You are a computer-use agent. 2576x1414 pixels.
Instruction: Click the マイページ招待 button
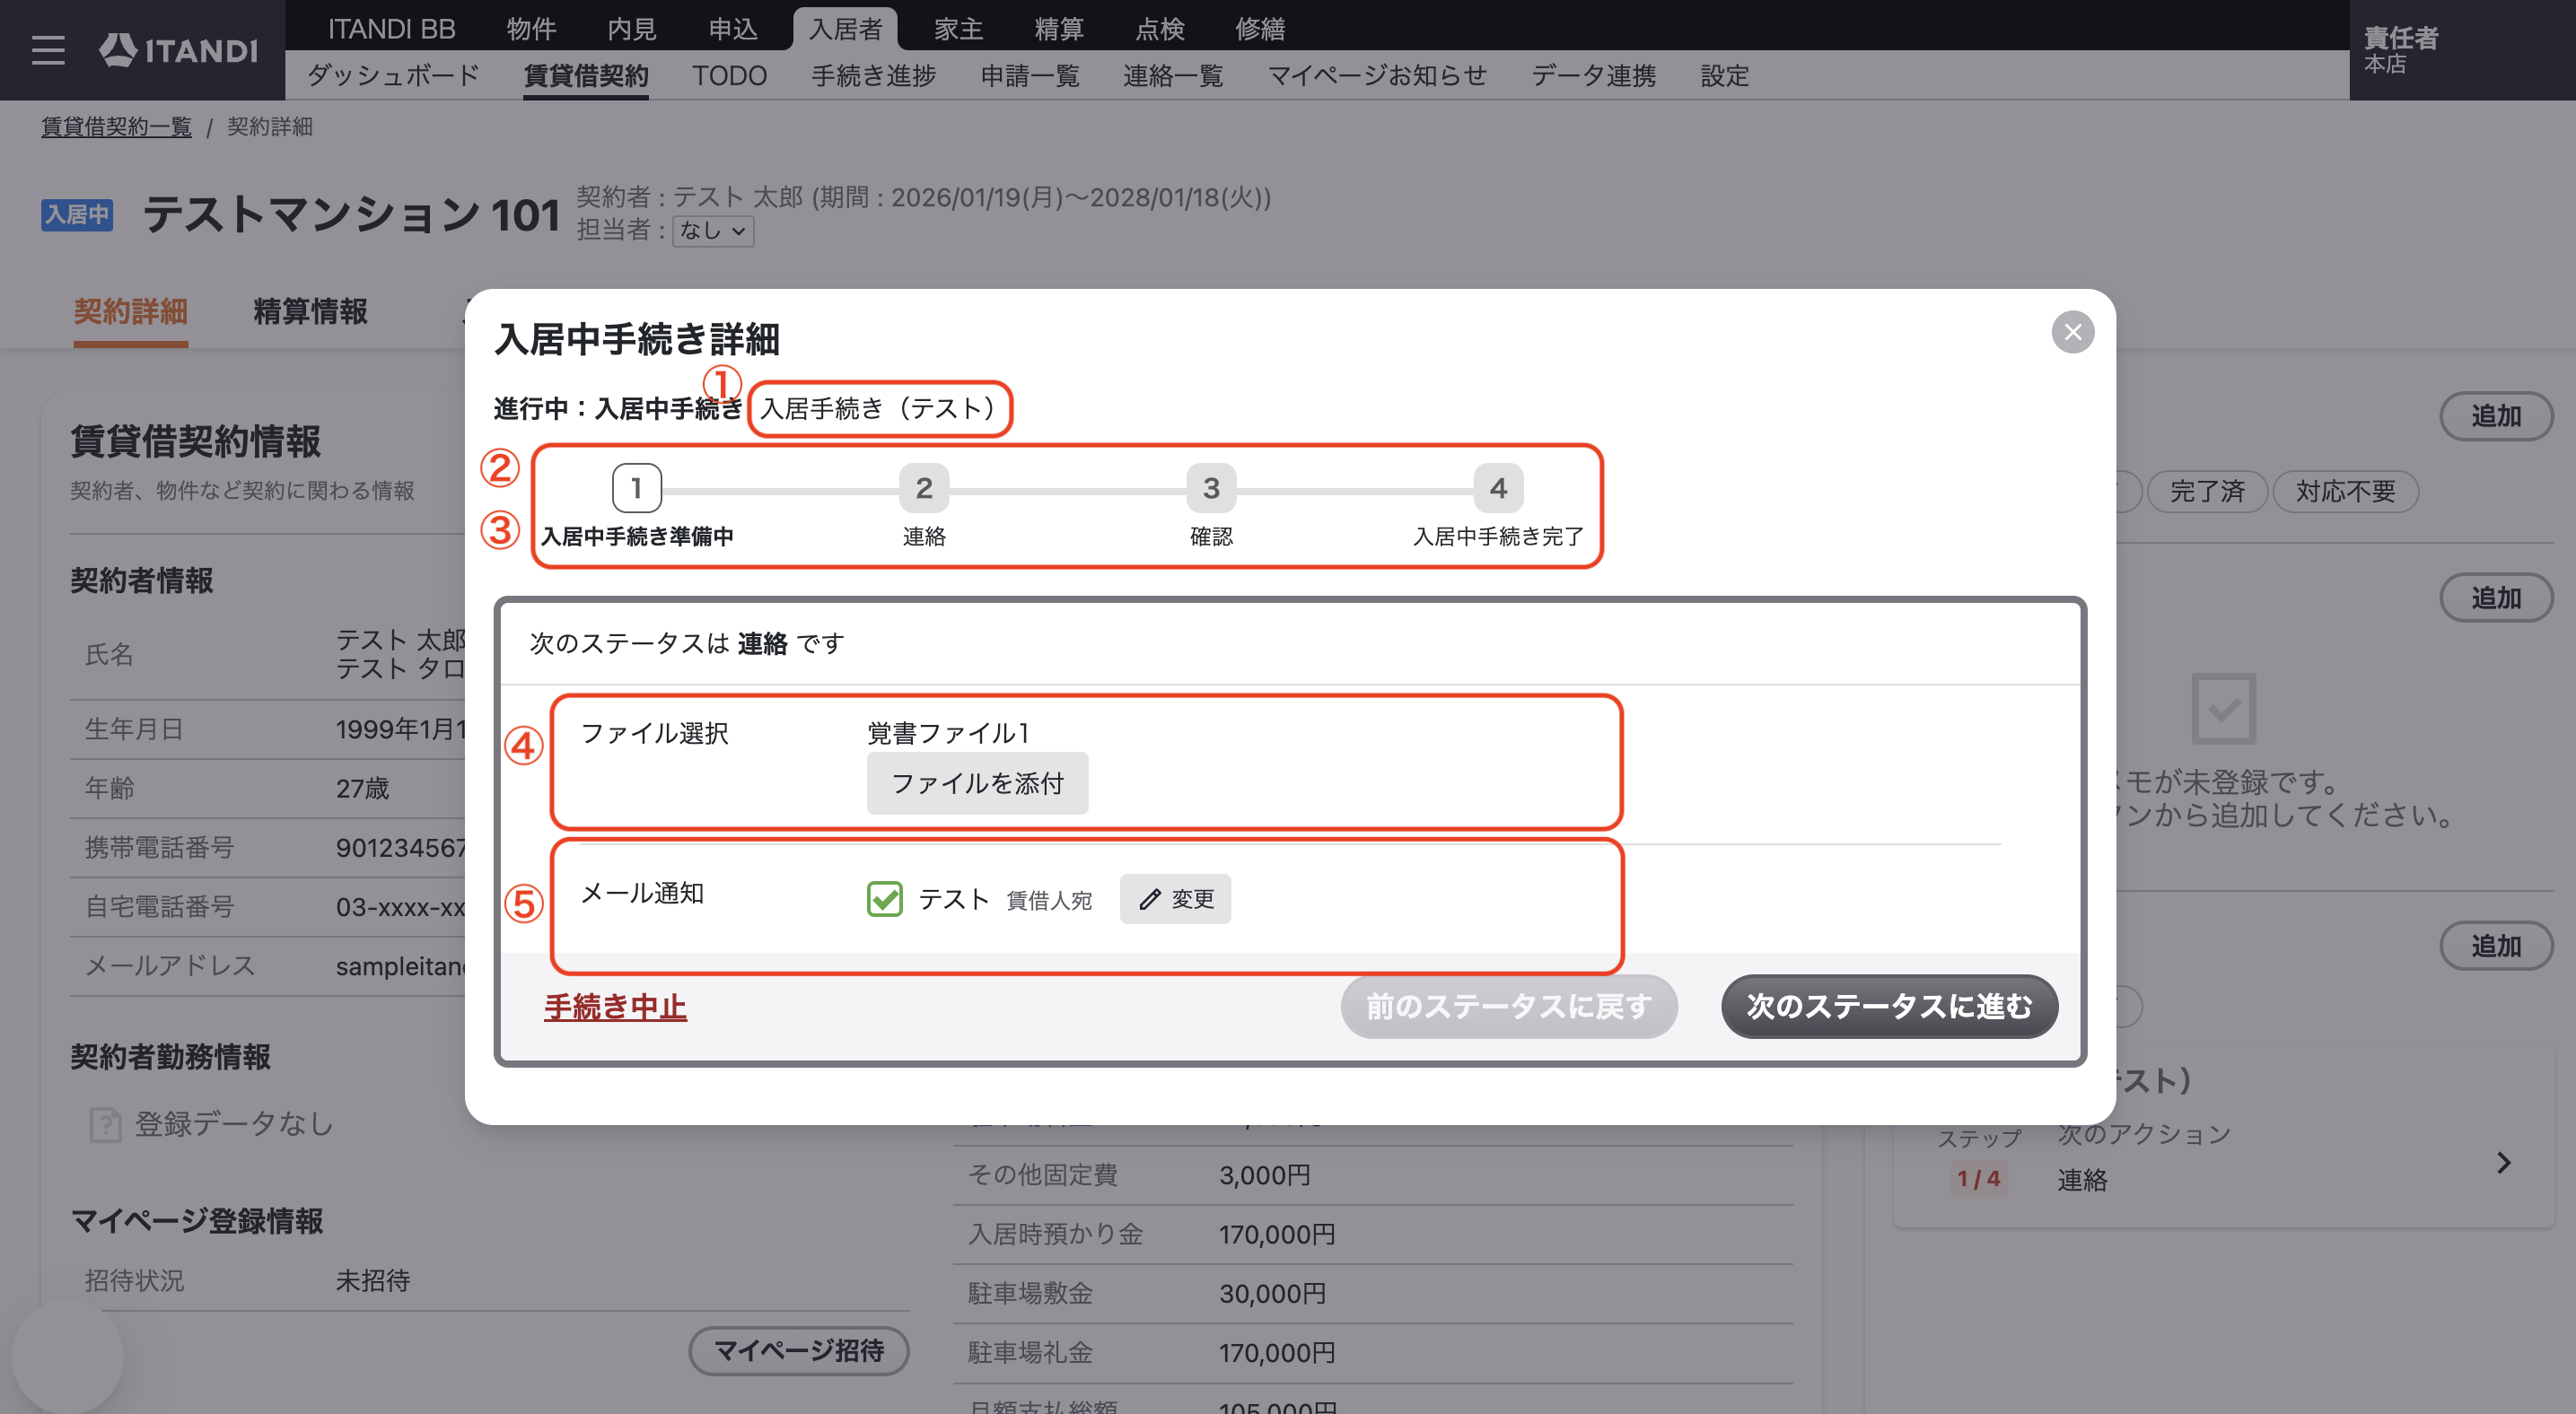click(x=798, y=1351)
